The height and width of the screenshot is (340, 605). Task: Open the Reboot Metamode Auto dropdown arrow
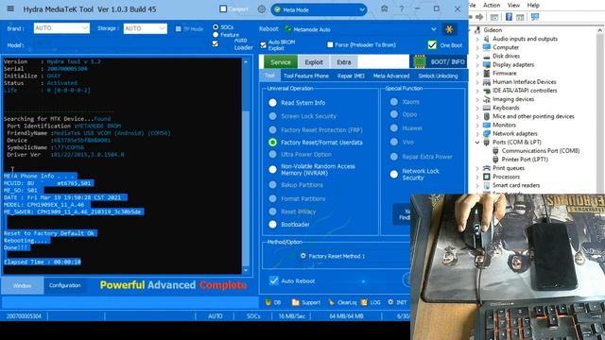tap(434, 29)
